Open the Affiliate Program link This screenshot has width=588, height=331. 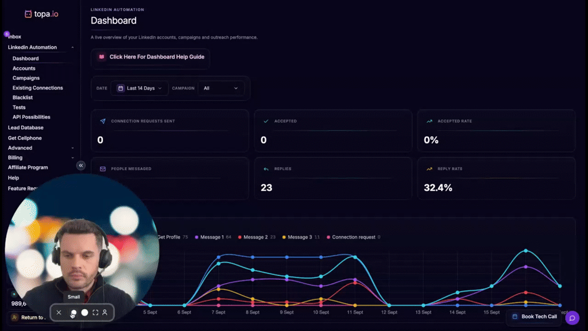[28, 167]
